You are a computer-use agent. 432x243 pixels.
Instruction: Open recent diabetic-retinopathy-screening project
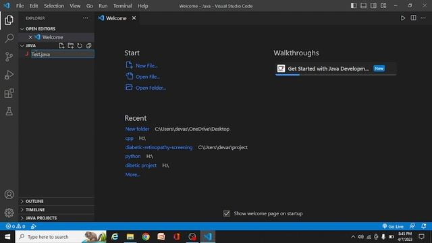coord(159,147)
